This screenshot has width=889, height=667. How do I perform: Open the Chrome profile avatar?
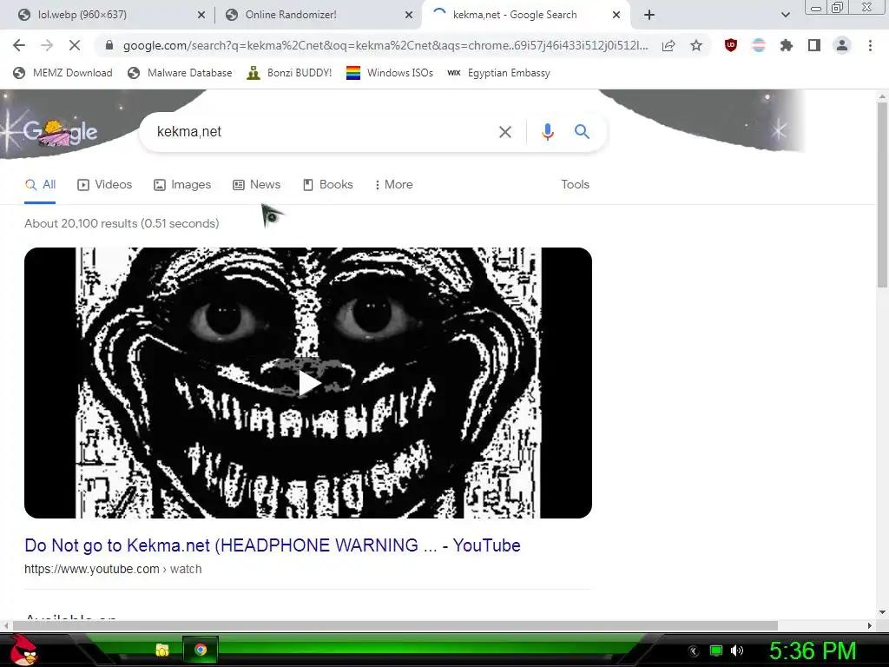(x=842, y=45)
